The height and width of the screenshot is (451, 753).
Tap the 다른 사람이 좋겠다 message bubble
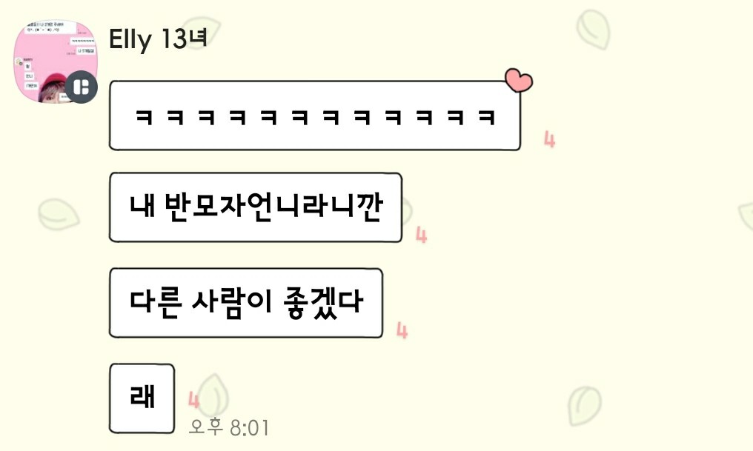[246, 303]
